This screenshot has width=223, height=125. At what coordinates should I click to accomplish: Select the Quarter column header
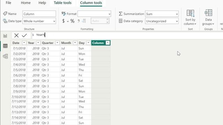click(48, 43)
